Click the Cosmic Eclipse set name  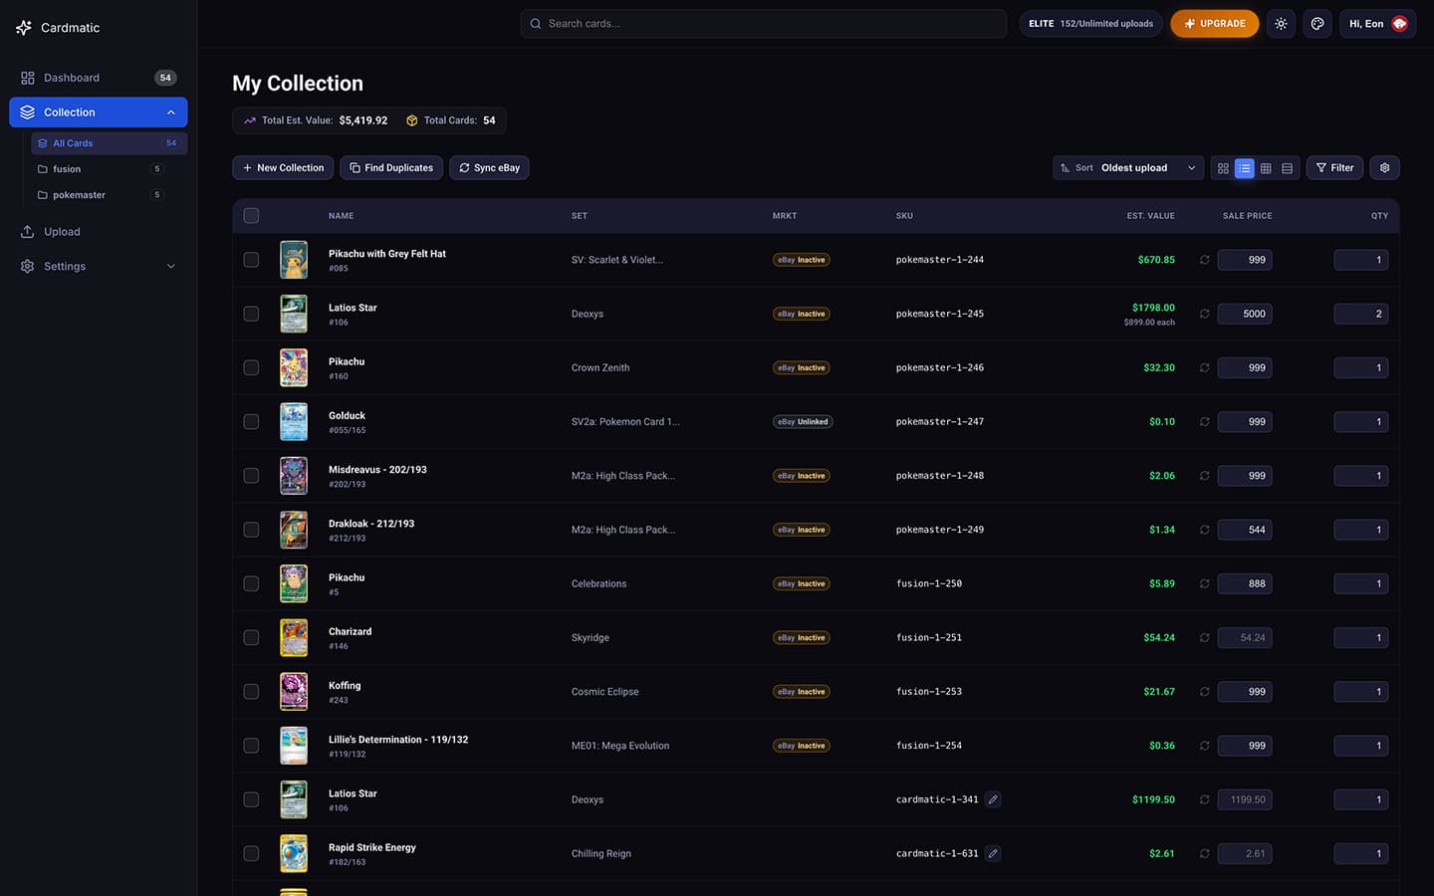point(605,692)
